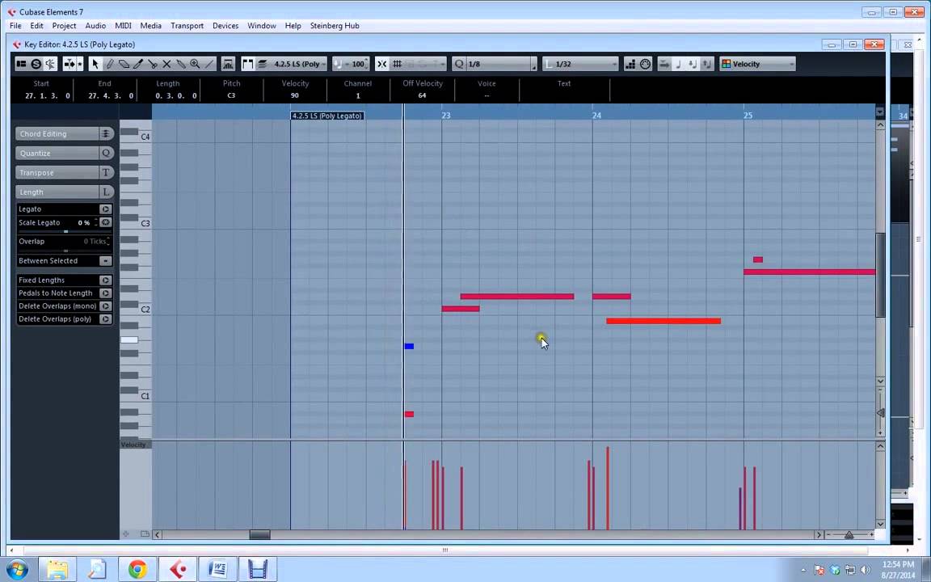Toggle Auto-Scroll button

tap(70, 64)
